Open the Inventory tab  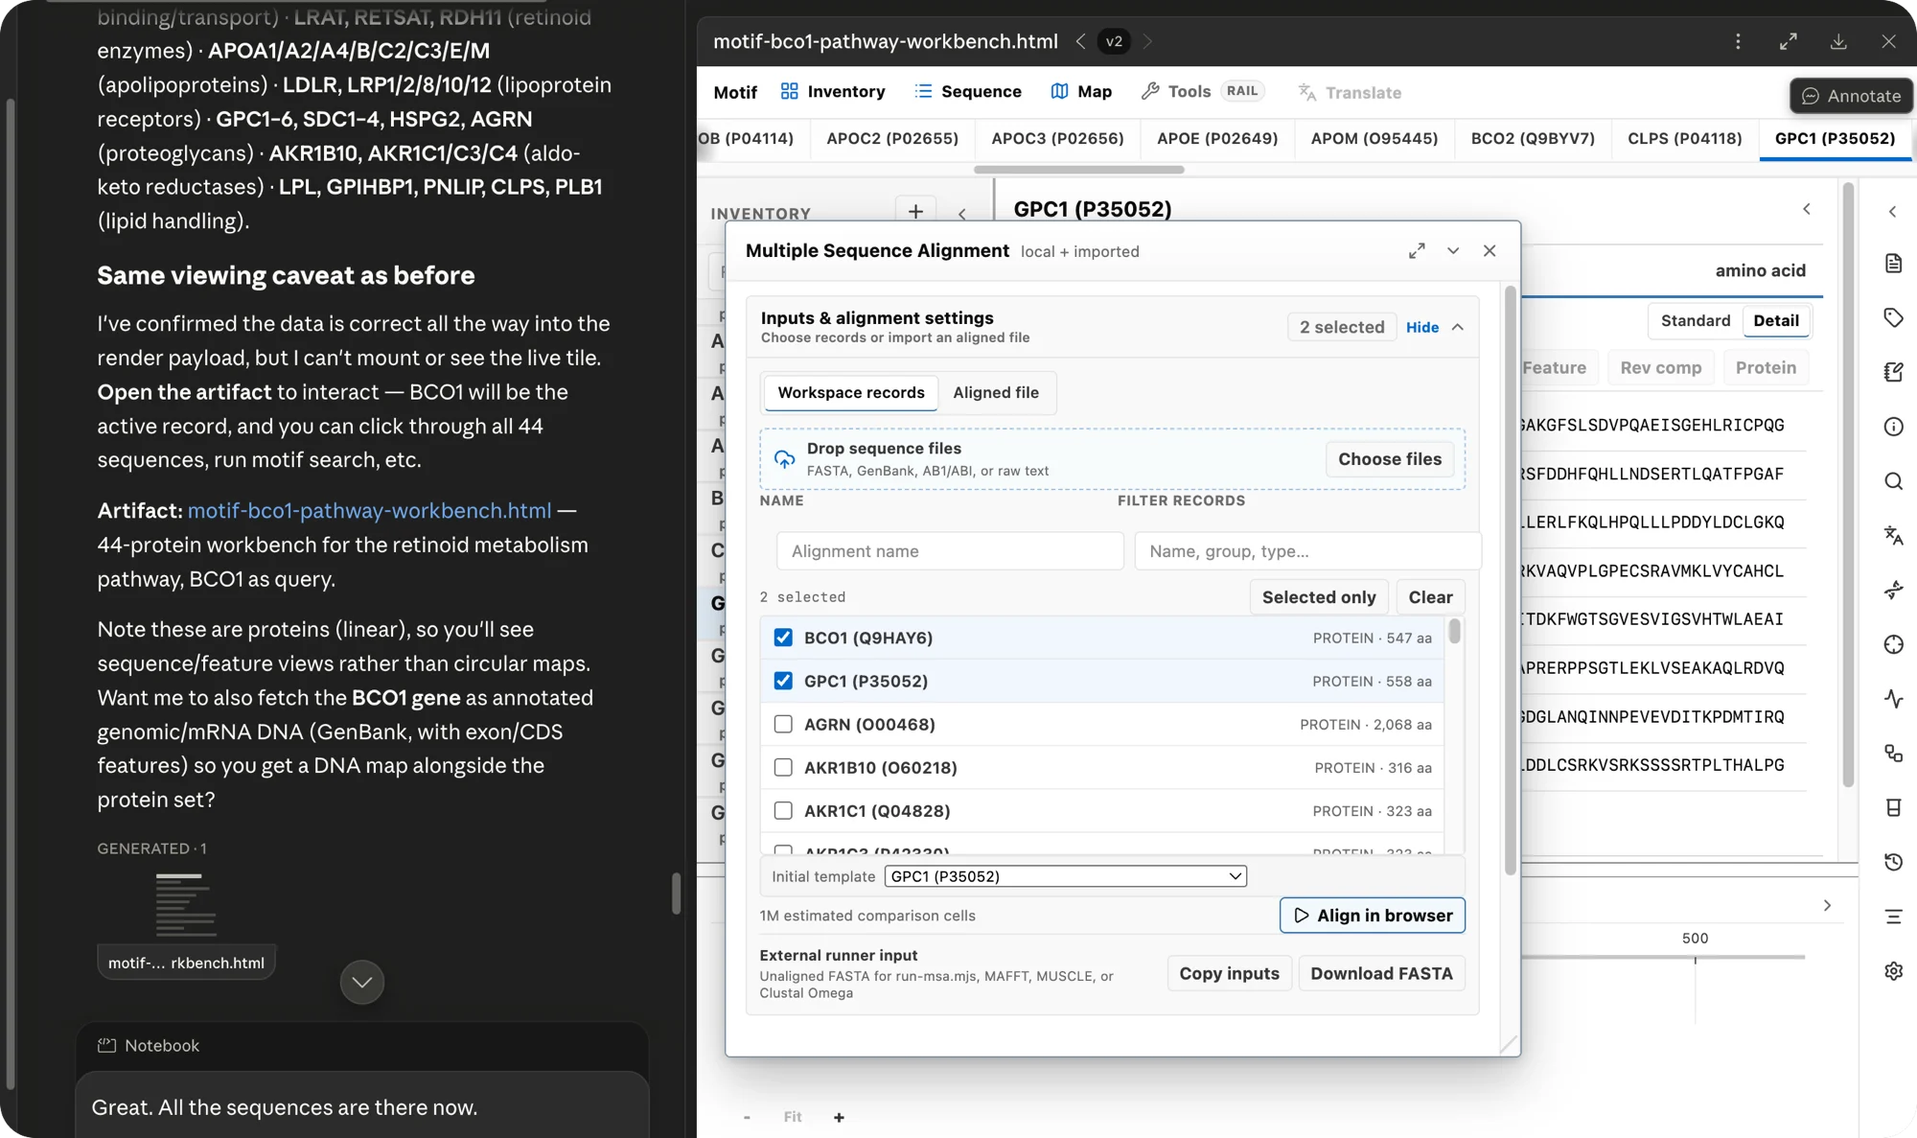pos(833,92)
